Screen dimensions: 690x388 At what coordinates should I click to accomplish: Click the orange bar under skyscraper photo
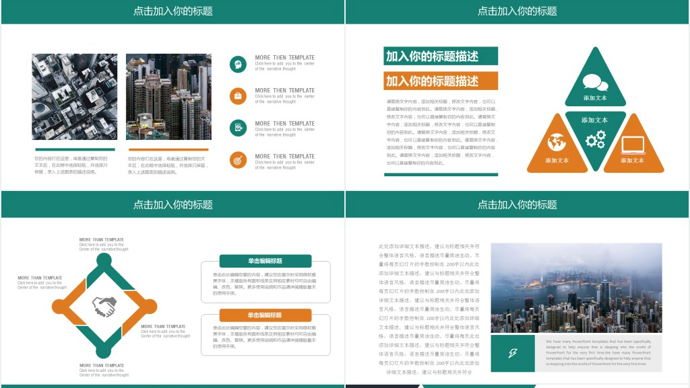click(168, 150)
